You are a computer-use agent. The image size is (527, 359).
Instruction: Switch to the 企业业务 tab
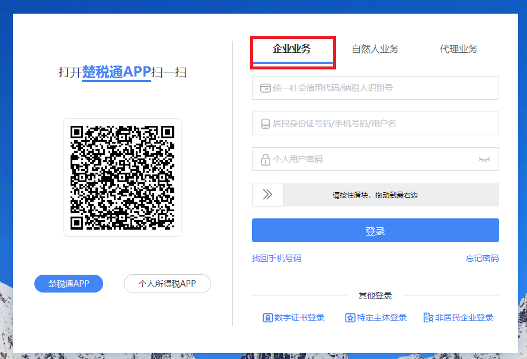292,49
